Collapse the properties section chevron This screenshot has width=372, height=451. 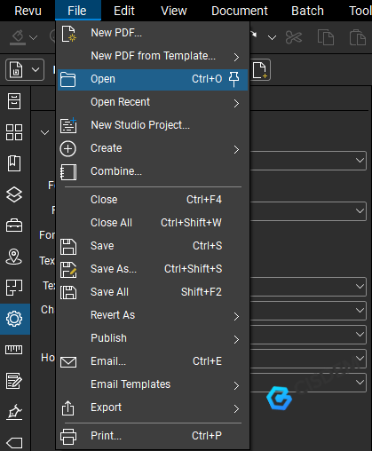coord(44,132)
